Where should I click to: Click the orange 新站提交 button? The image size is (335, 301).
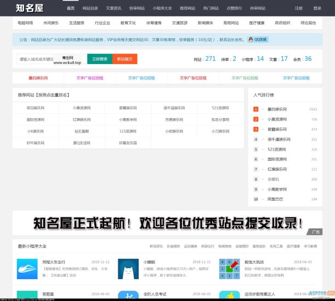click(x=125, y=59)
